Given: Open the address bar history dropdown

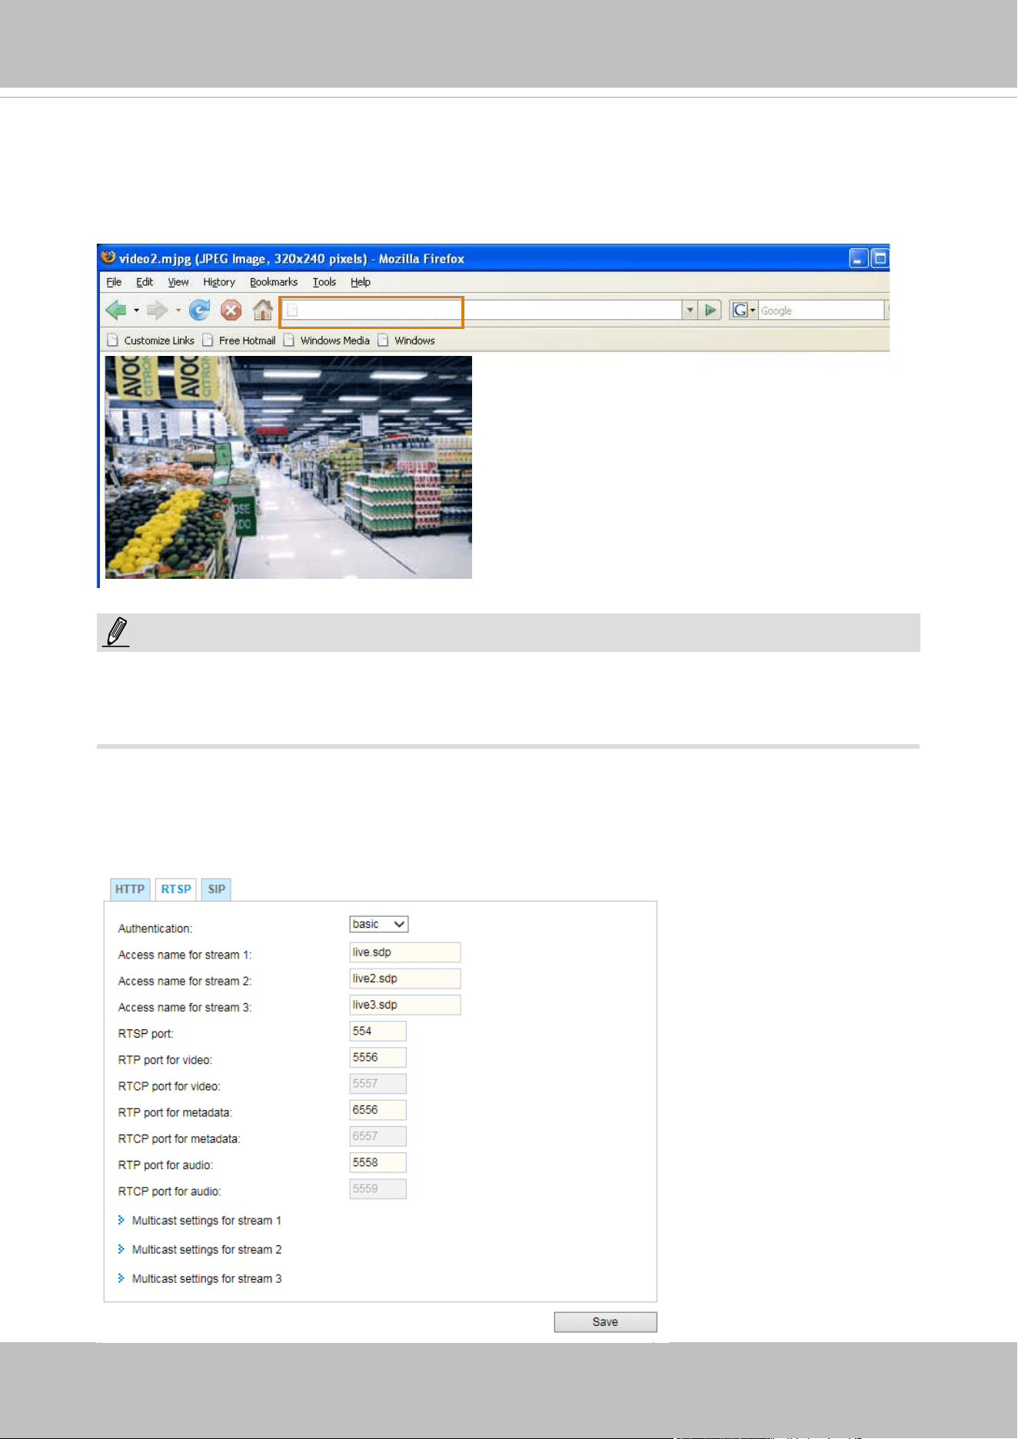Looking at the screenshot, I should coord(690,311).
